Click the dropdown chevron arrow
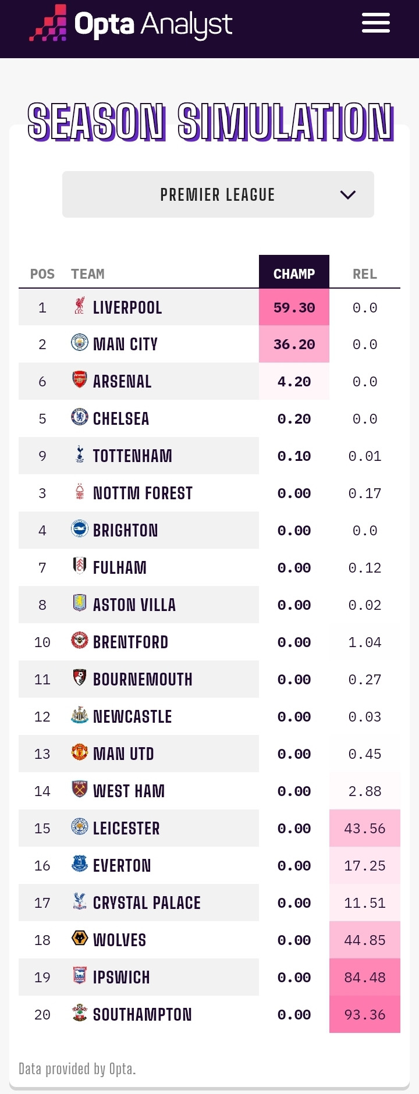 (x=348, y=195)
